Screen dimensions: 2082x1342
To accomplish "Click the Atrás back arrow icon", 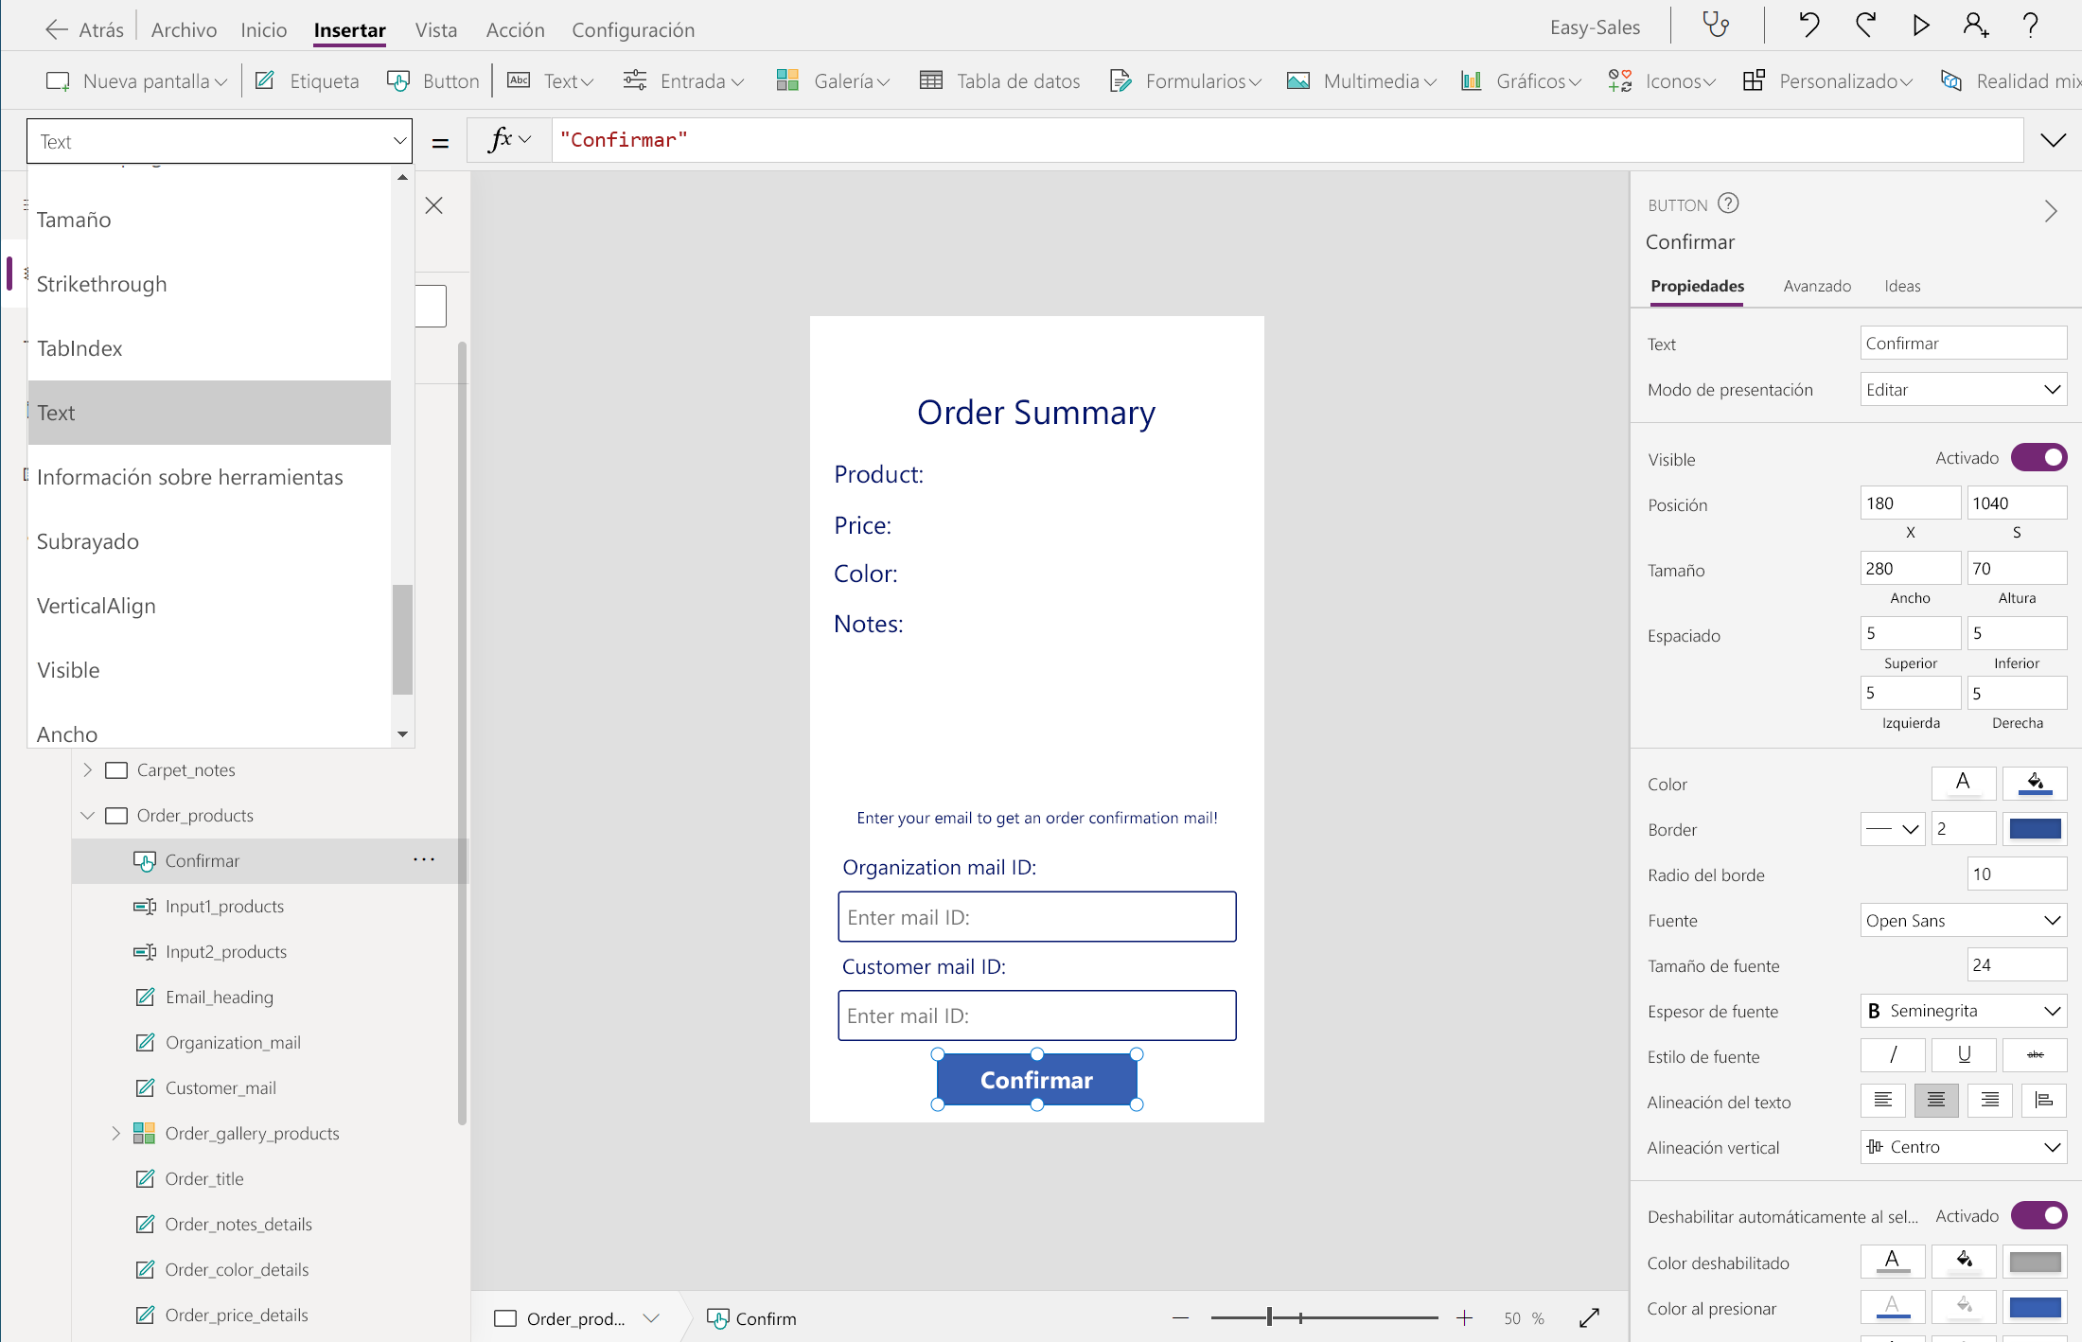I will coord(57,29).
